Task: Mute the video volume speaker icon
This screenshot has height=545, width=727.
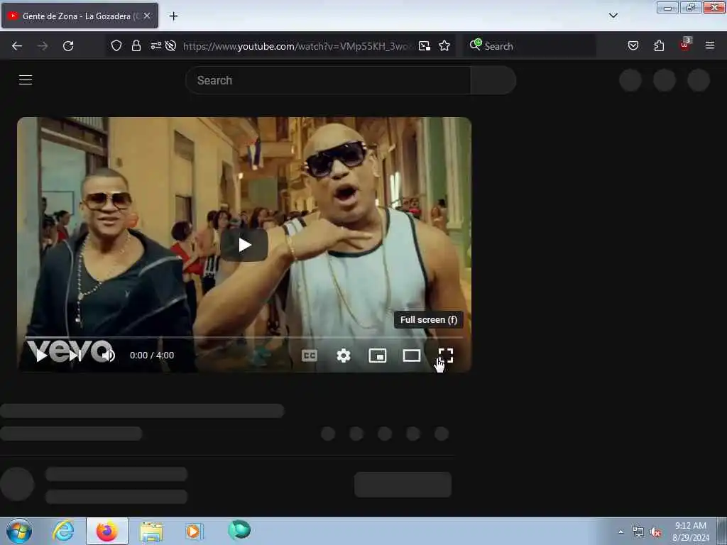Action: pos(109,356)
